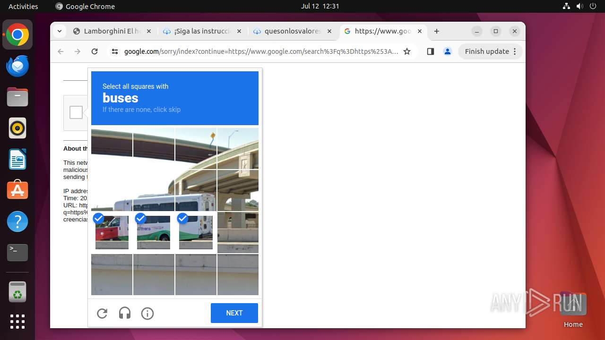Close the Lamborghini tab
The image size is (605, 340).
[148, 31]
